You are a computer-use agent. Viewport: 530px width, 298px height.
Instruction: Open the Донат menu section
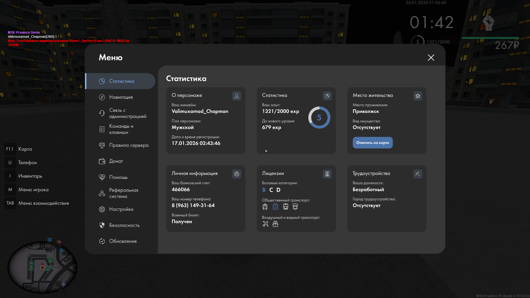(116, 161)
